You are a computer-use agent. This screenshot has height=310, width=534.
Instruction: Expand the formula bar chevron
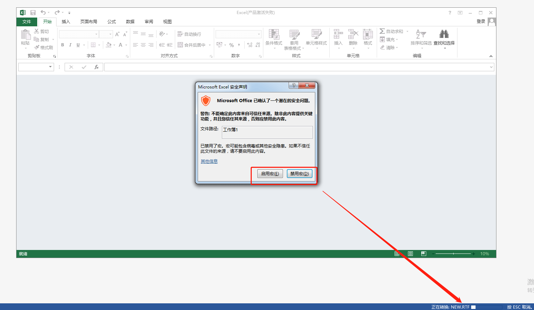coord(491,67)
